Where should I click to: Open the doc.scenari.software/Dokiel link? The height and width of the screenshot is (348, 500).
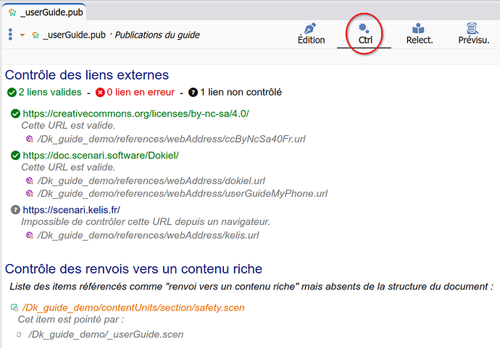(x=100, y=156)
